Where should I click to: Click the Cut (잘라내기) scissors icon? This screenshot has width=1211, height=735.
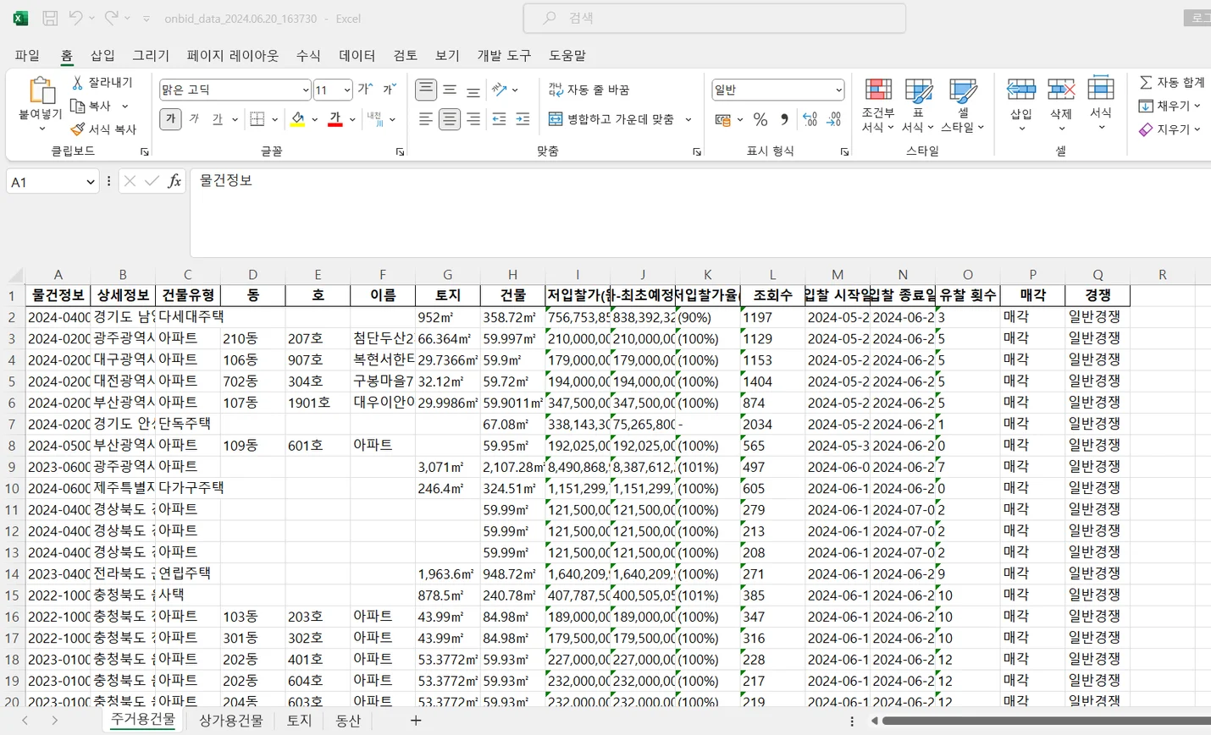[x=77, y=82]
